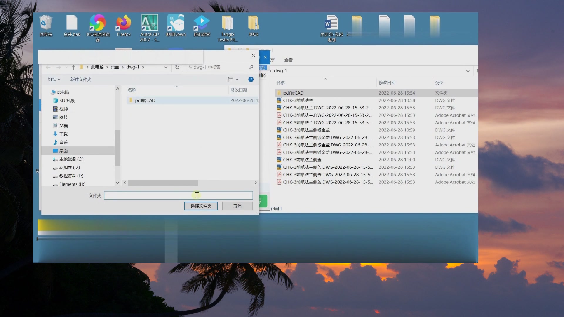Click the search magnifier in dialog

pos(251,67)
